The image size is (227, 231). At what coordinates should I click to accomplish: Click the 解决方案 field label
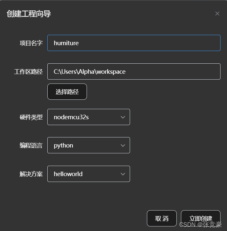click(31, 174)
